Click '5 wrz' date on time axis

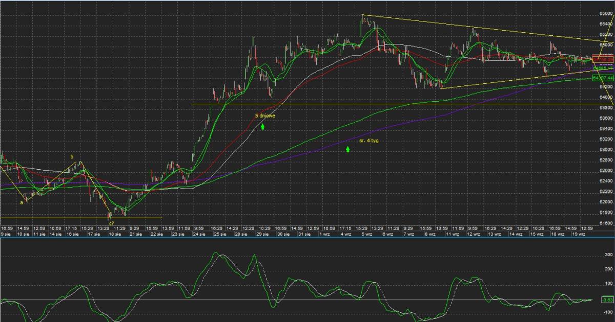click(367, 234)
